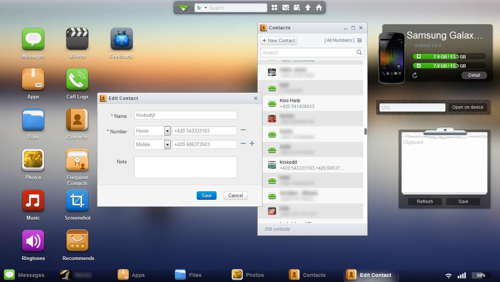Click the Contacts window search field
This screenshot has height=282, width=500.
click(312, 53)
